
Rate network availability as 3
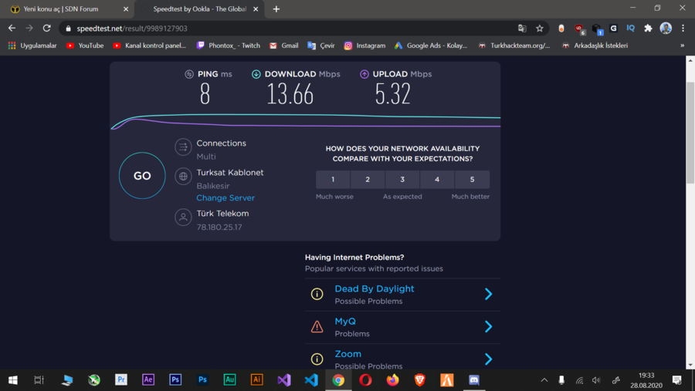pyautogui.click(x=402, y=180)
